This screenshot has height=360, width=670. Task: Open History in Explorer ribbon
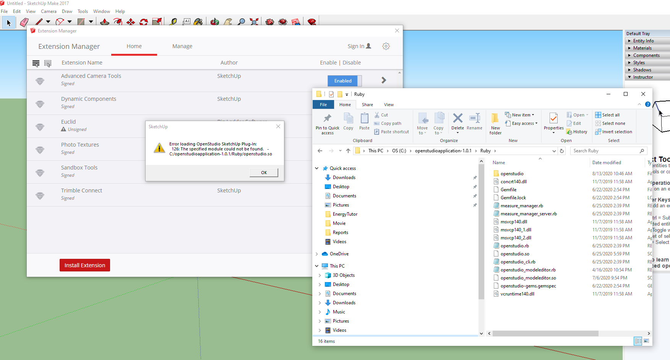click(577, 132)
